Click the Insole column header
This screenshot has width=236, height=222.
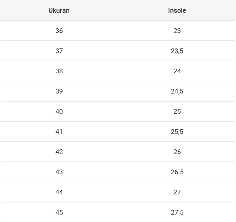177,10
